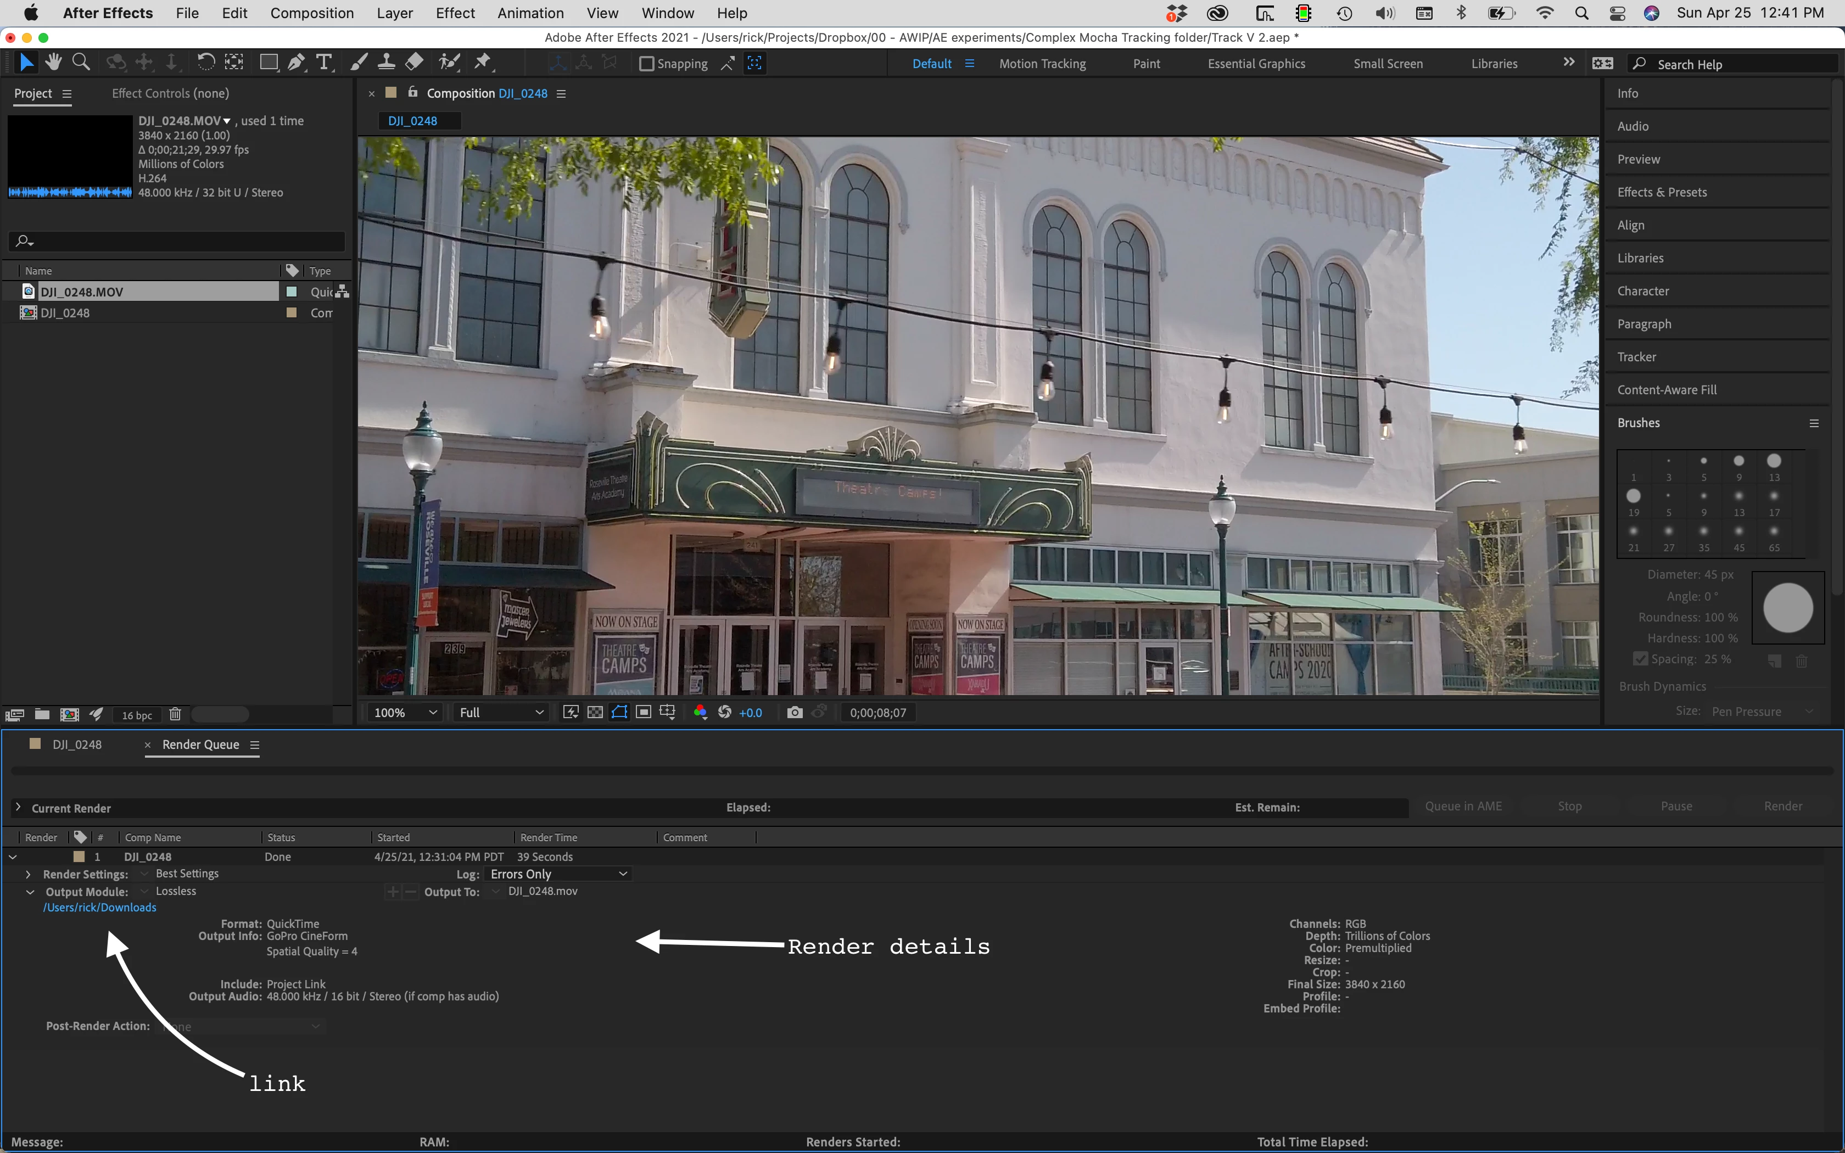The image size is (1845, 1153).
Task: Toggle mask and shape path visibility
Action: coord(619,712)
